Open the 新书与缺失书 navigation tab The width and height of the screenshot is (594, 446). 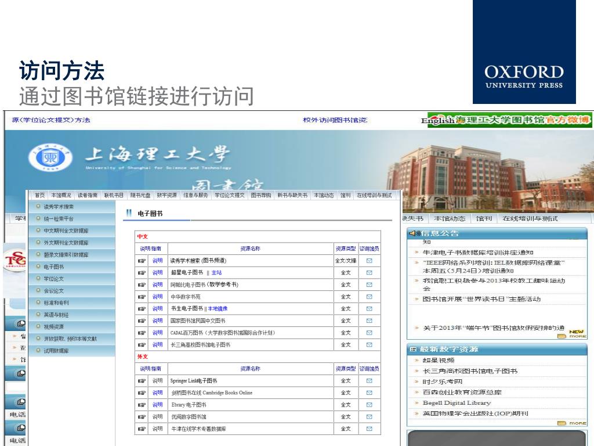pos(292,195)
